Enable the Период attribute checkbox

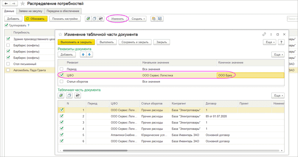[62, 69]
